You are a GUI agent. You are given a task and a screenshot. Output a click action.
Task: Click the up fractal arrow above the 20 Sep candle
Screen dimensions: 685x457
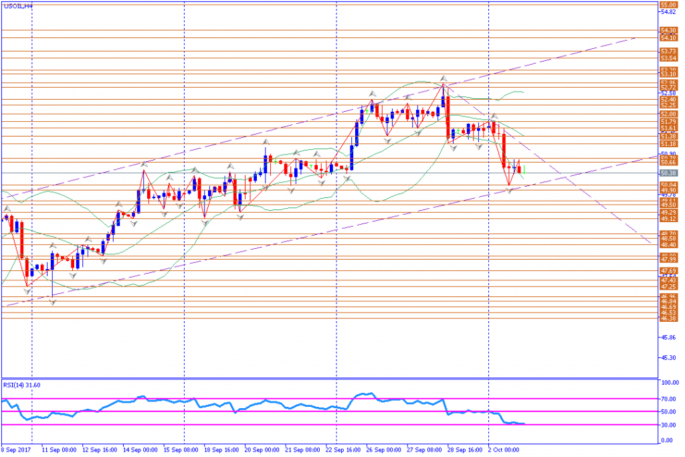(266, 142)
